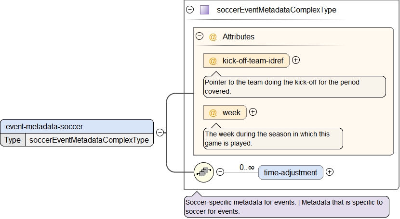The width and height of the screenshot is (400, 219).
Task: Click the soccer-specific metadata description note
Action: pyautogui.click(x=286, y=207)
